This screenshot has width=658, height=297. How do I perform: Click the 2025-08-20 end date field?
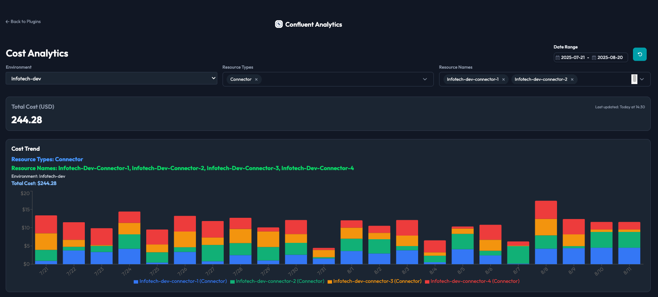(x=610, y=57)
